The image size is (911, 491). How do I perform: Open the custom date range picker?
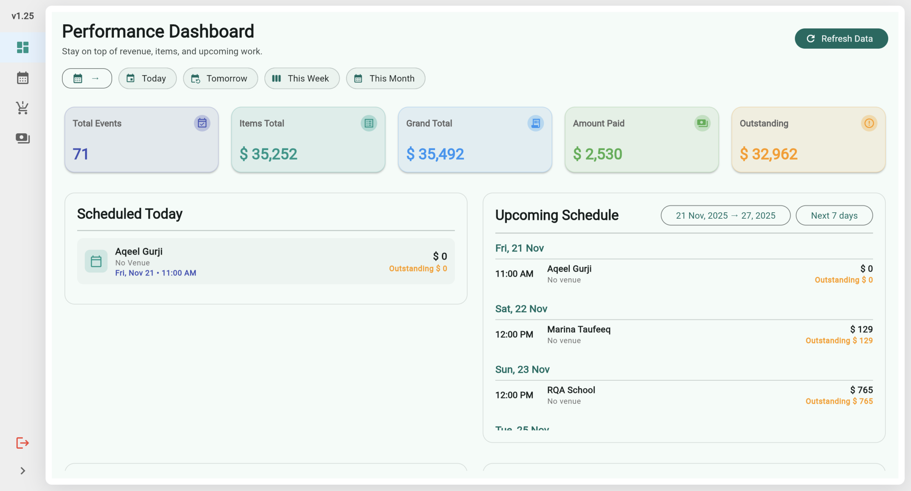coord(87,78)
